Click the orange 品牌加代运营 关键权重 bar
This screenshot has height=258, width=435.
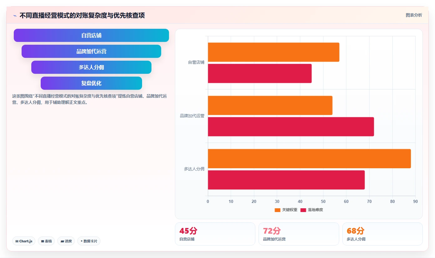tap(270, 105)
